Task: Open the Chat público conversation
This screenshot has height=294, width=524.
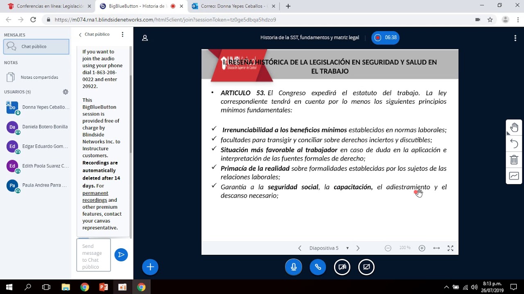Action: click(36, 47)
